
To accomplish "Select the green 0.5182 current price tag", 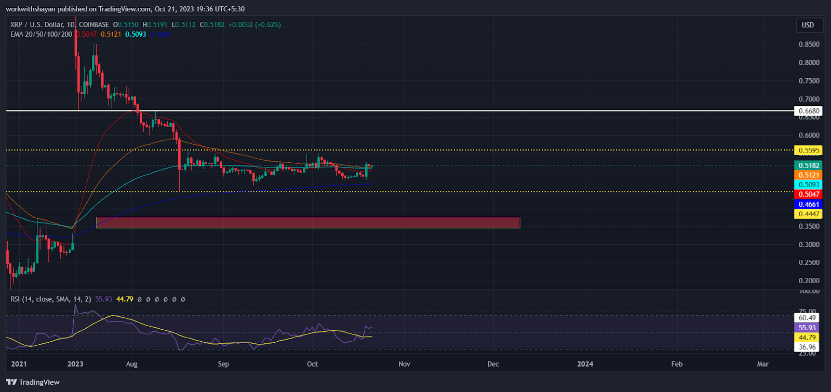I will coord(809,165).
